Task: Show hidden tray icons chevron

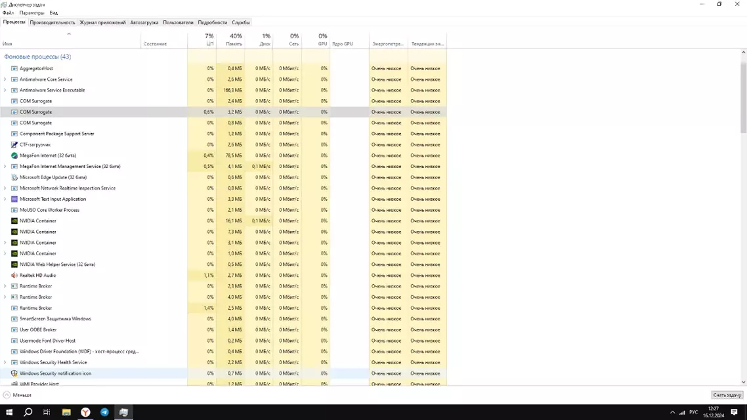Action: 672,412
